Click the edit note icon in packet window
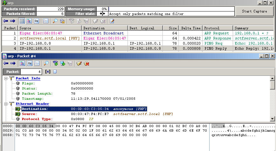 pyautogui.click(x=79, y=63)
